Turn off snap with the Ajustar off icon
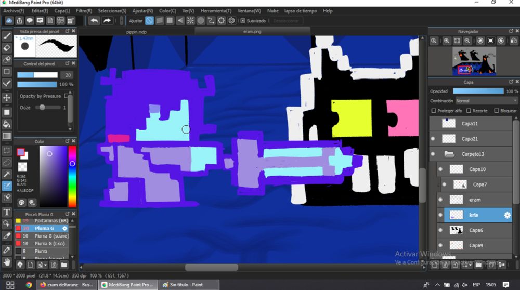Viewport: 520px width, 290px height. tap(150, 21)
